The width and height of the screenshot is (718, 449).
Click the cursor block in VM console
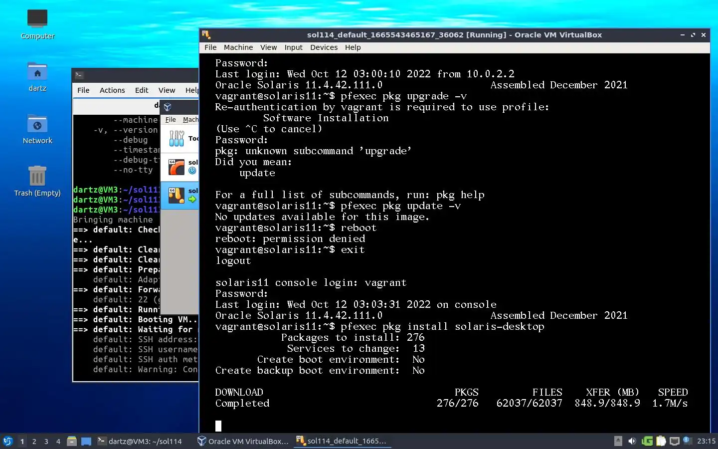pyautogui.click(x=218, y=426)
